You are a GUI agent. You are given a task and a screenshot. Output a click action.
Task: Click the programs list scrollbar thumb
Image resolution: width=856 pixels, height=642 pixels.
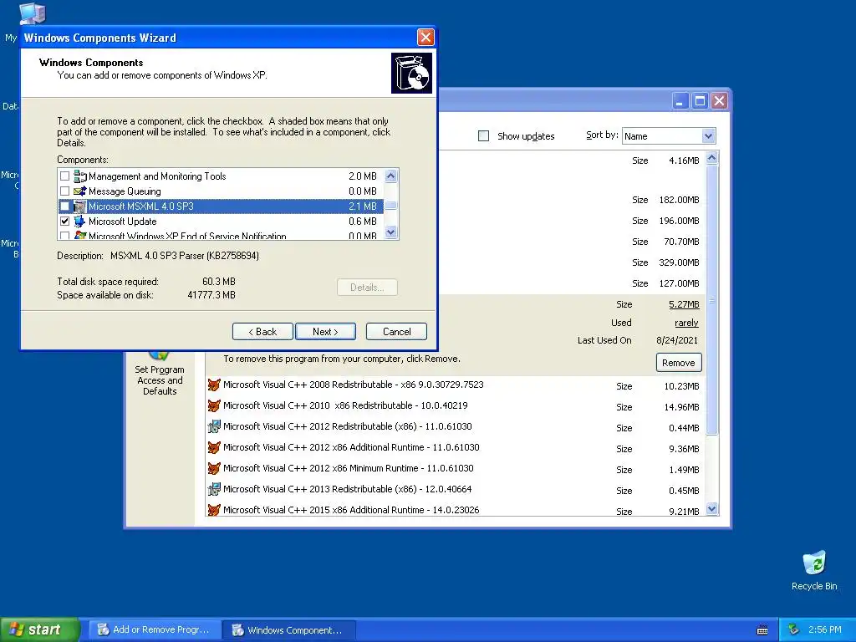[711, 300]
